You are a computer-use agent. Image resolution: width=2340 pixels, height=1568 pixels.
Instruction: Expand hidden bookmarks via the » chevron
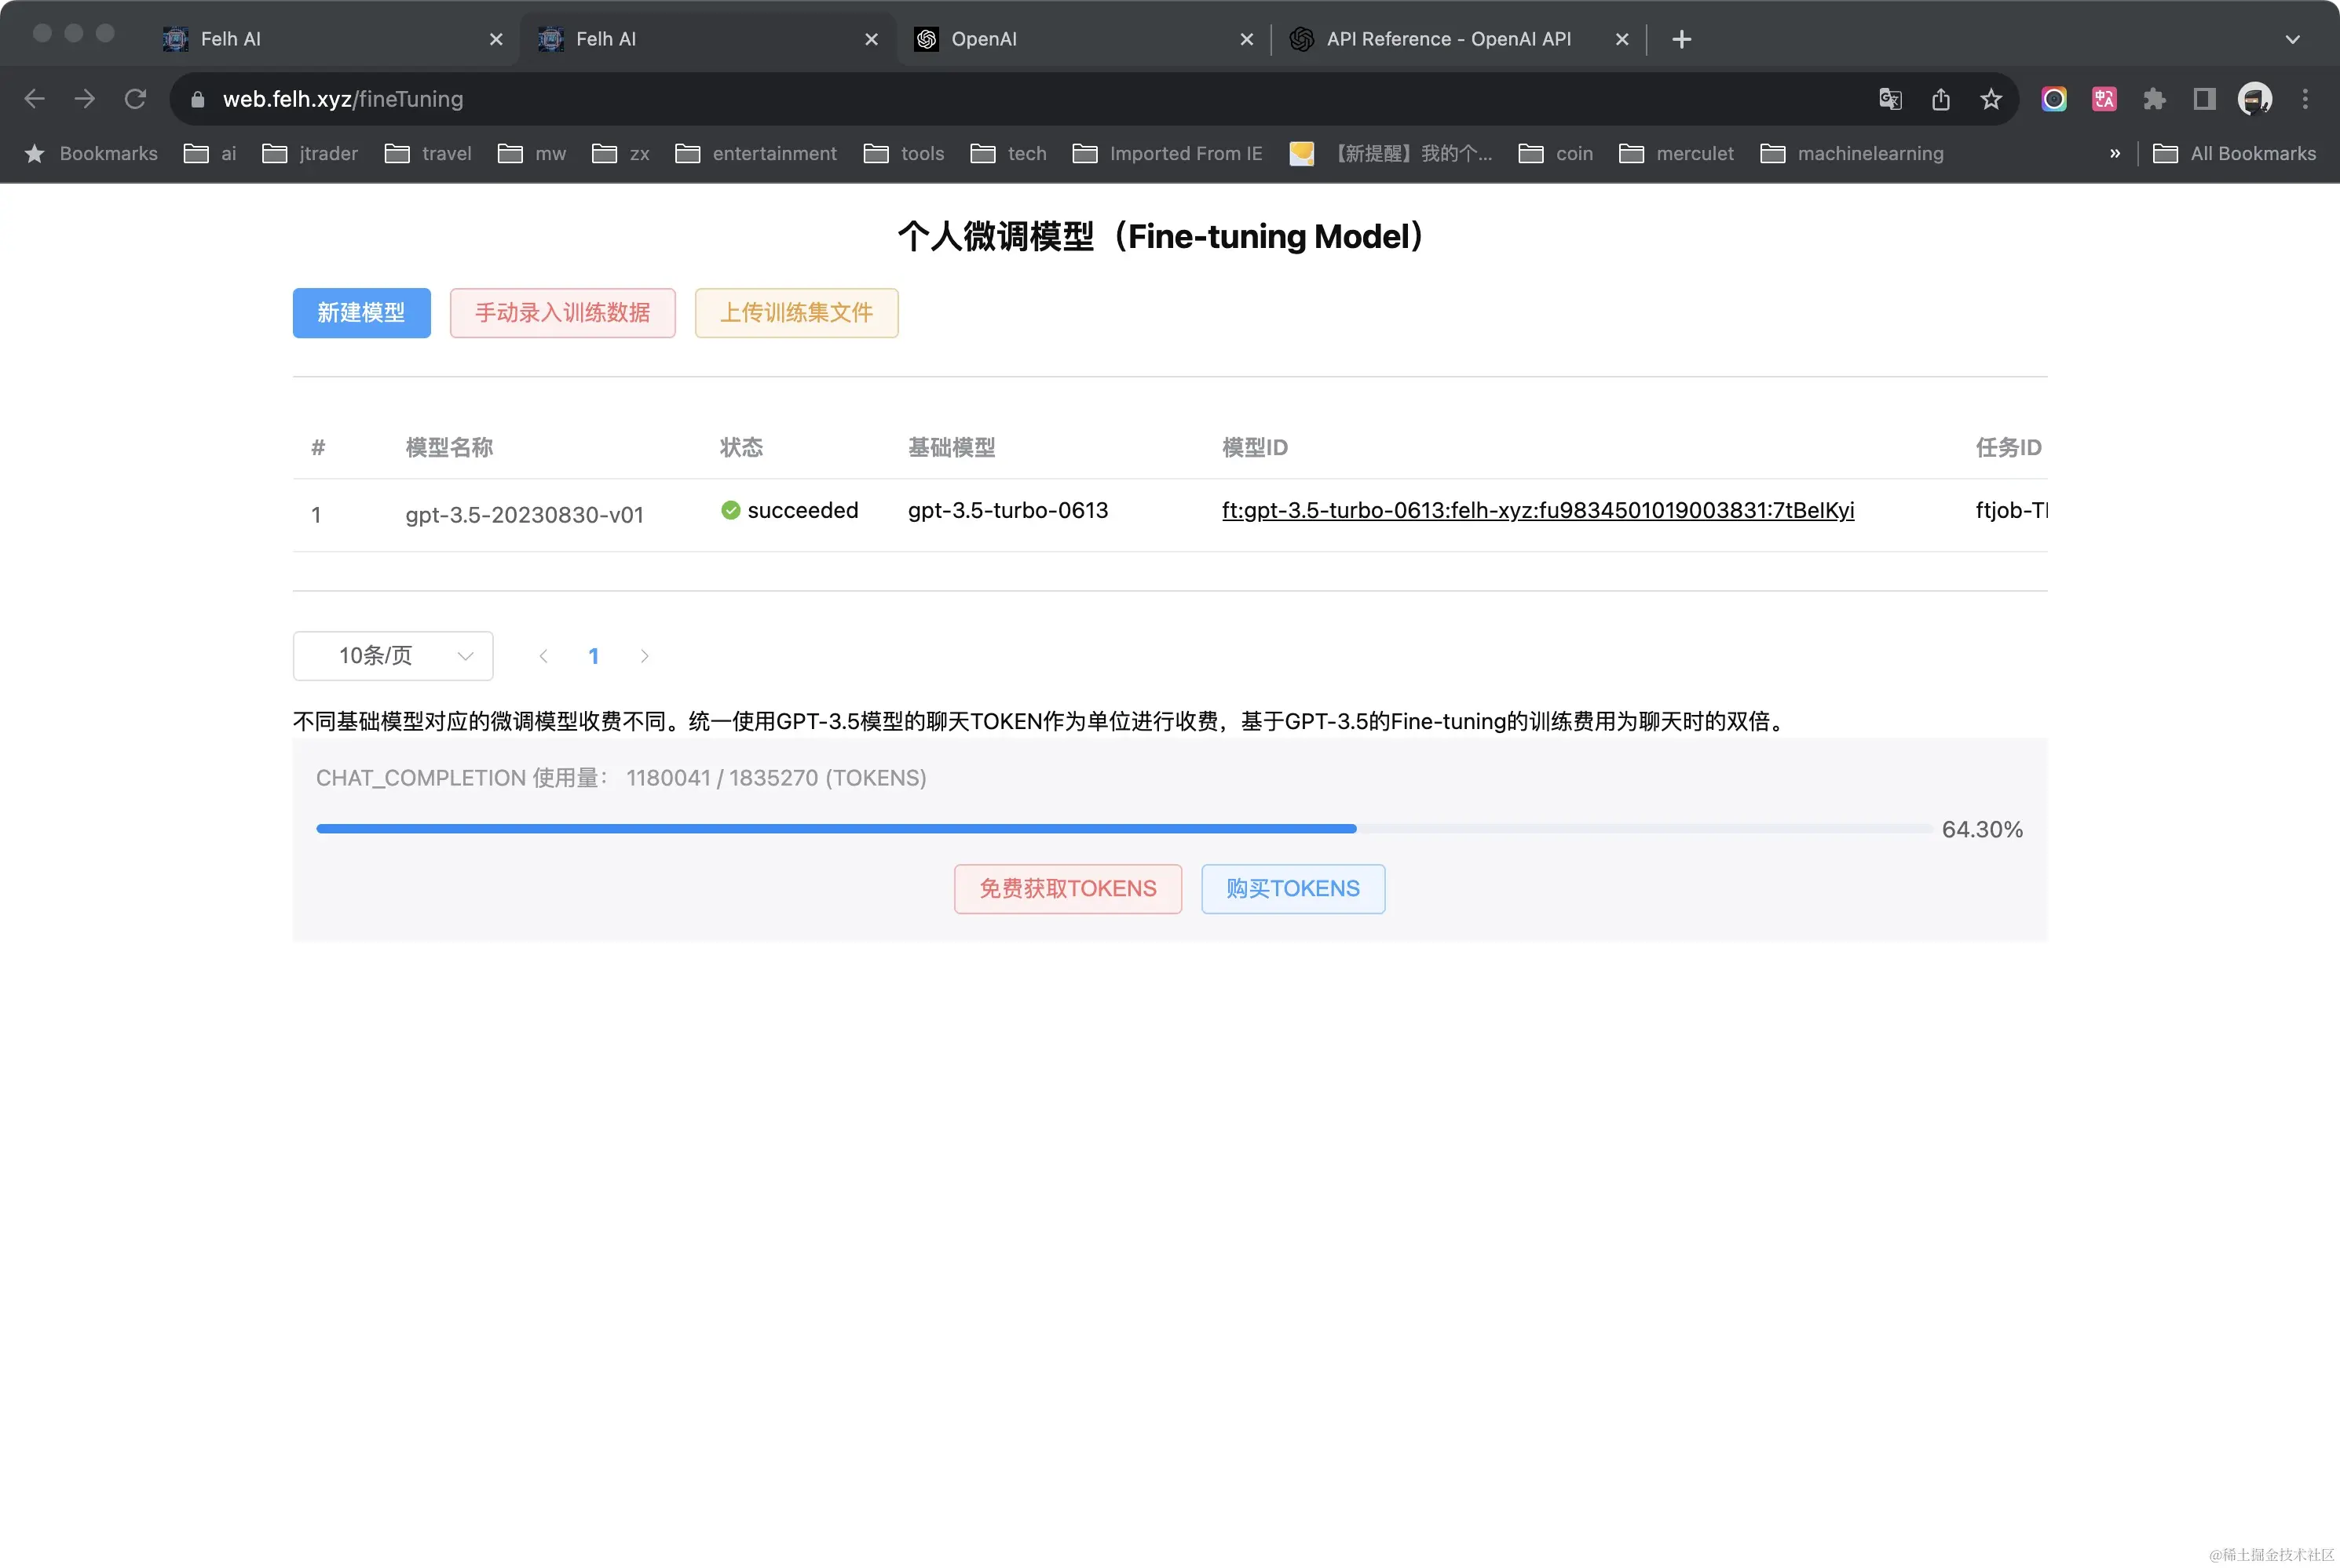[2114, 153]
